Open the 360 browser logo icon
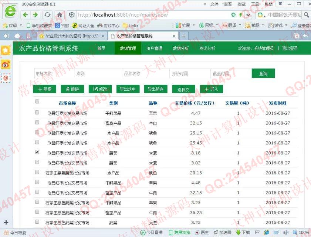 pyautogui.click(x=10, y=11)
